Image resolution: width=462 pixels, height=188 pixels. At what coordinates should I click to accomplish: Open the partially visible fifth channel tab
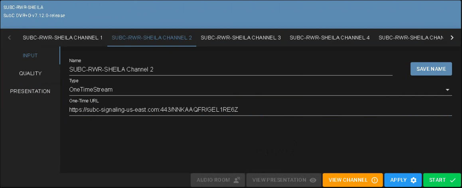point(410,38)
